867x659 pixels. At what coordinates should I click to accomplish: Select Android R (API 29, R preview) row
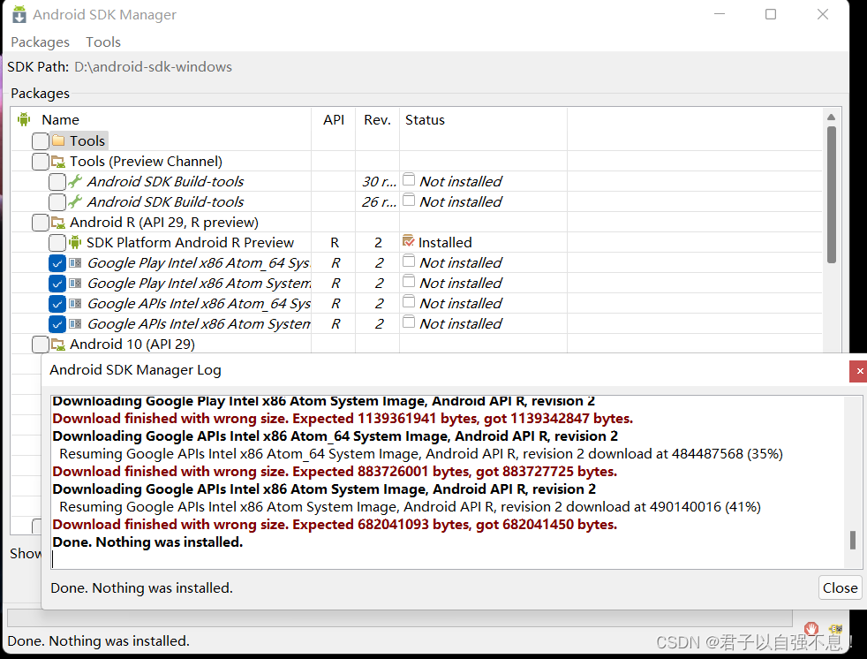tap(163, 223)
